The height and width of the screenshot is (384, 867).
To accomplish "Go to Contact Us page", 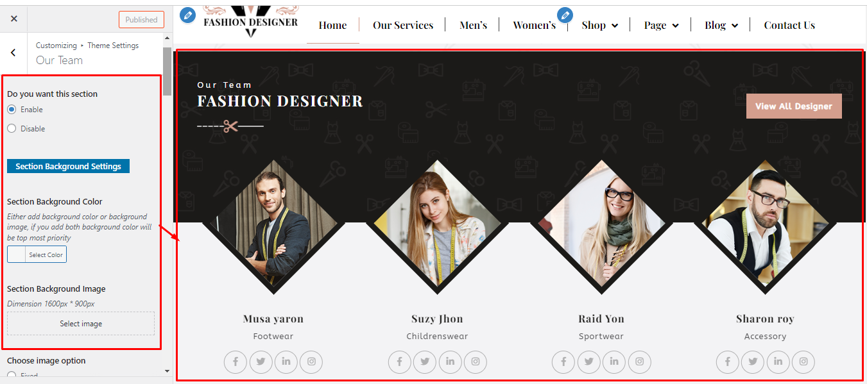I will [789, 26].
